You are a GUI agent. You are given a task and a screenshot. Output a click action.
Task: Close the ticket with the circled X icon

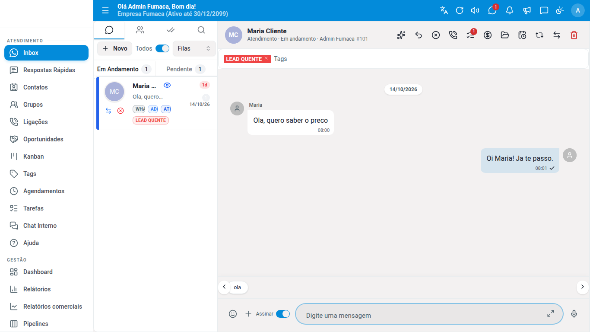click(x=436, y=35)
